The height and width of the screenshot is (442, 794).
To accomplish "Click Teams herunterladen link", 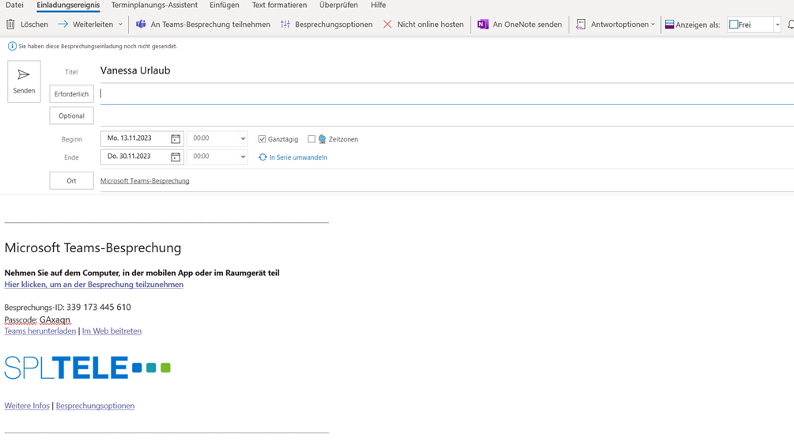I will [40, 331].
